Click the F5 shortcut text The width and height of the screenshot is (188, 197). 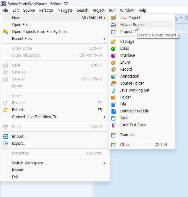tap(100, 110)
